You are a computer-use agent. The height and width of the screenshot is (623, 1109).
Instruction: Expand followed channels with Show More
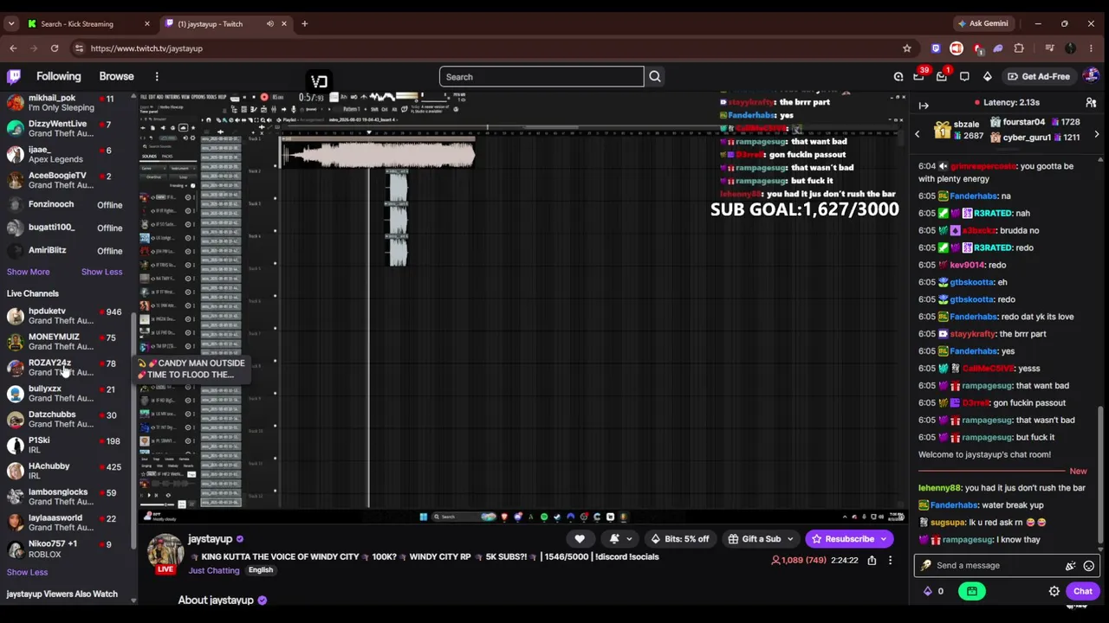tap(28, 272)
